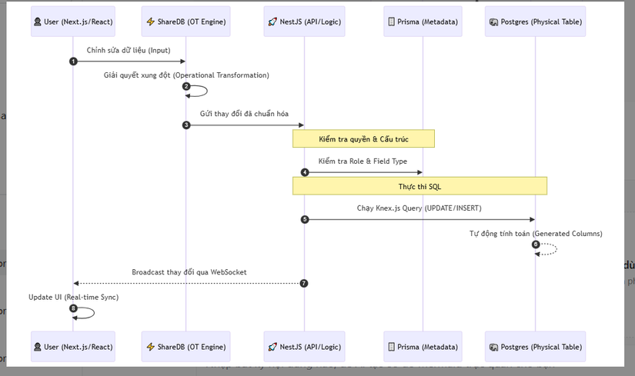This screenshot has height=376, width=635.
Task: Click the lightning icon in the bottom ShareDB box
Action: tap(151, 347)
